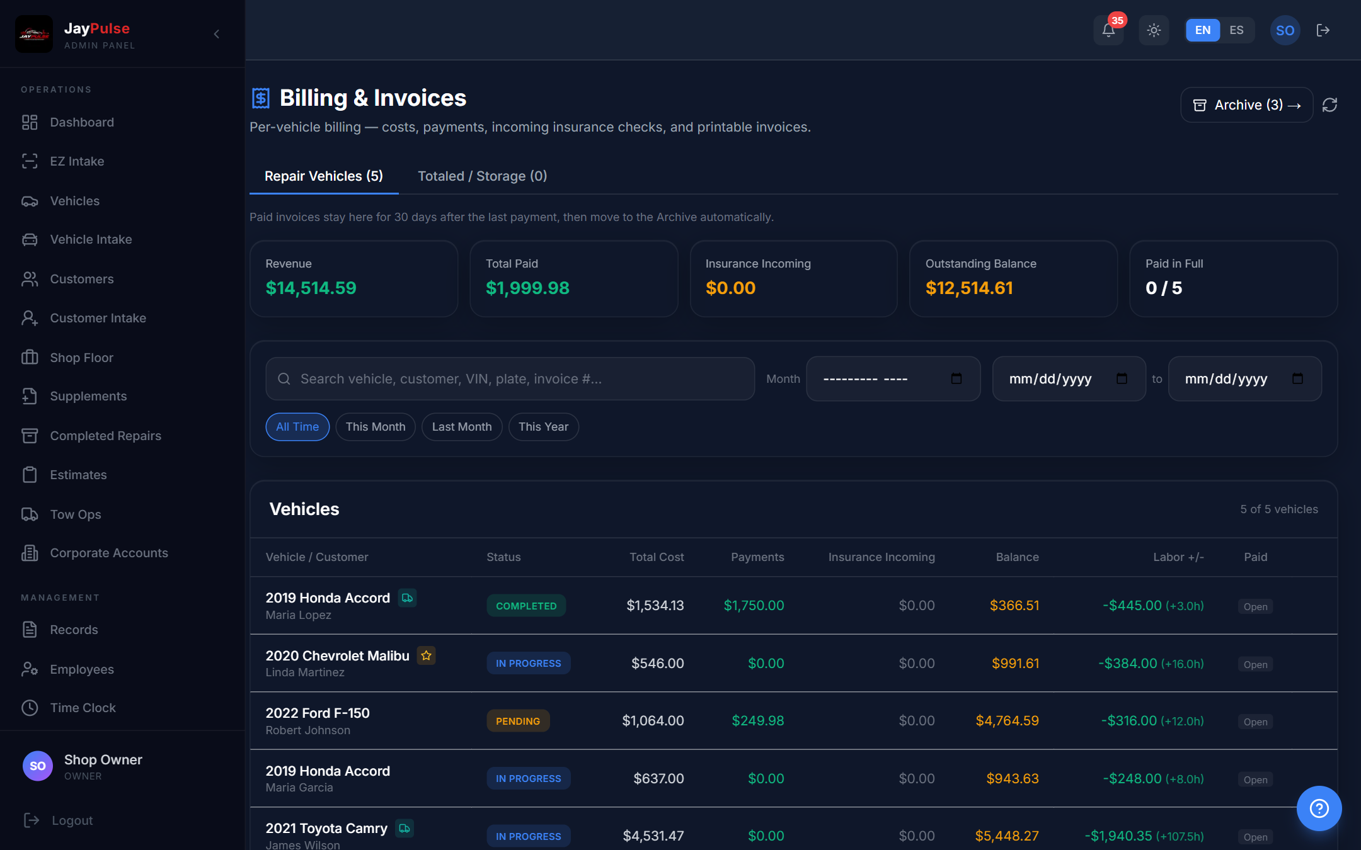Click the Shop Floor icon
Viewport: 1361px width, 850px height.
coord(30,358)
